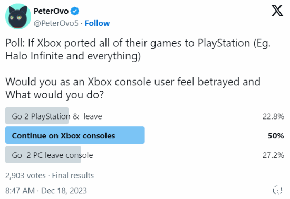This screenshot has width=290, height=199.
Task: Open the black cat profile avatar
Action: pos(18,17)
